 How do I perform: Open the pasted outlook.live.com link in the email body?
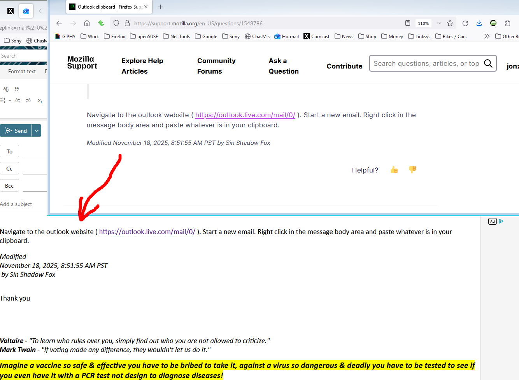tap(147, 232)
